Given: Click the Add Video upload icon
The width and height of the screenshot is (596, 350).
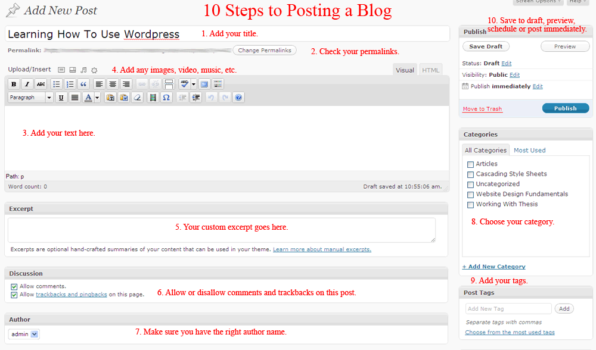Looking at the screenshot, I should click(x=73, y=70).
